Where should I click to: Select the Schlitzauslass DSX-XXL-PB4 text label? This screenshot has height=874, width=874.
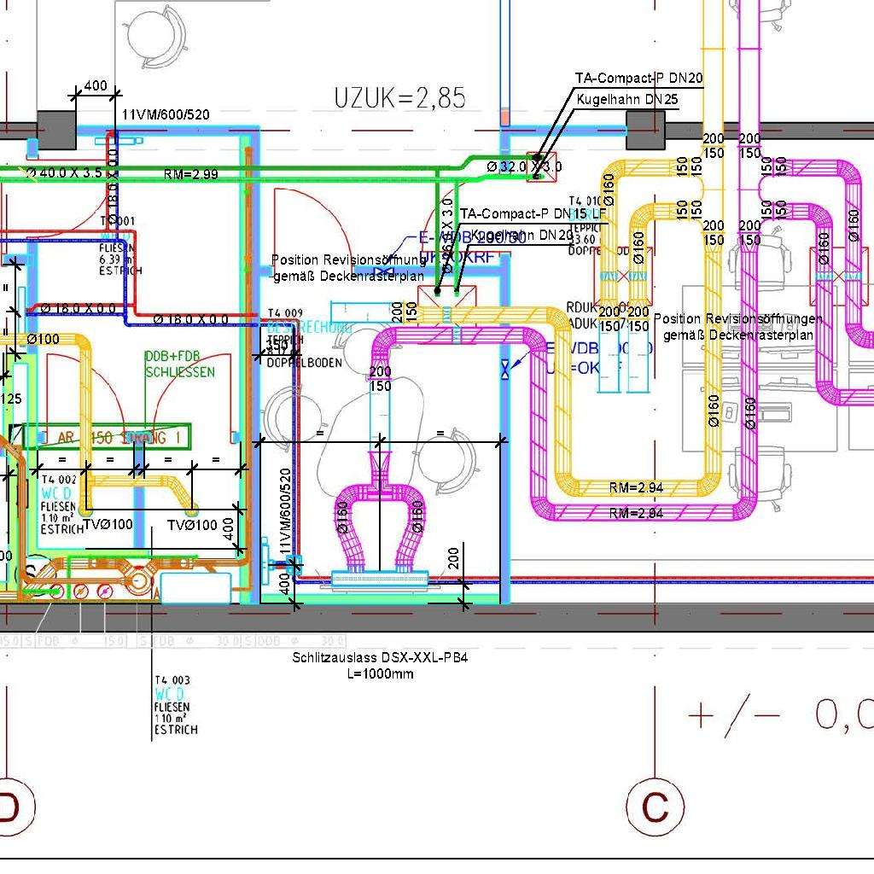pyautogui.click(x=380, y=658)
